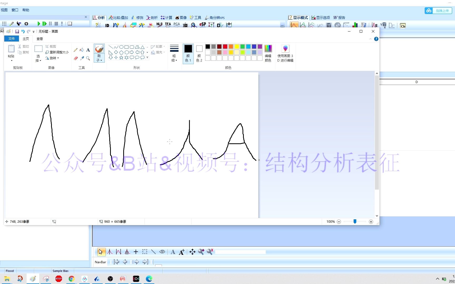The image size is (455, 284).
Task: Click the zoom slider handle
Action: [x=355, y=222]
